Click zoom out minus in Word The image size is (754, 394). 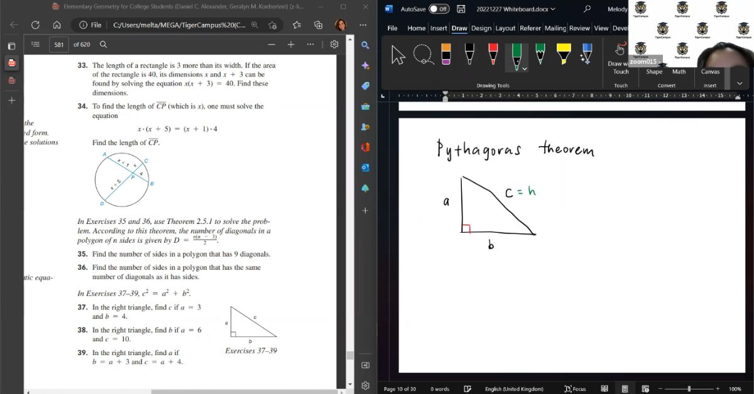(660, 389)
